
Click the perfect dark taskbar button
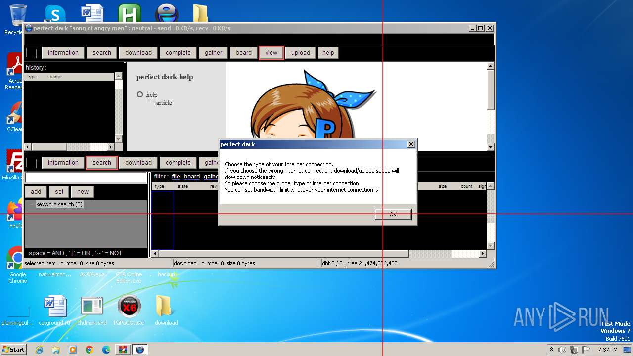pos(140,350)
